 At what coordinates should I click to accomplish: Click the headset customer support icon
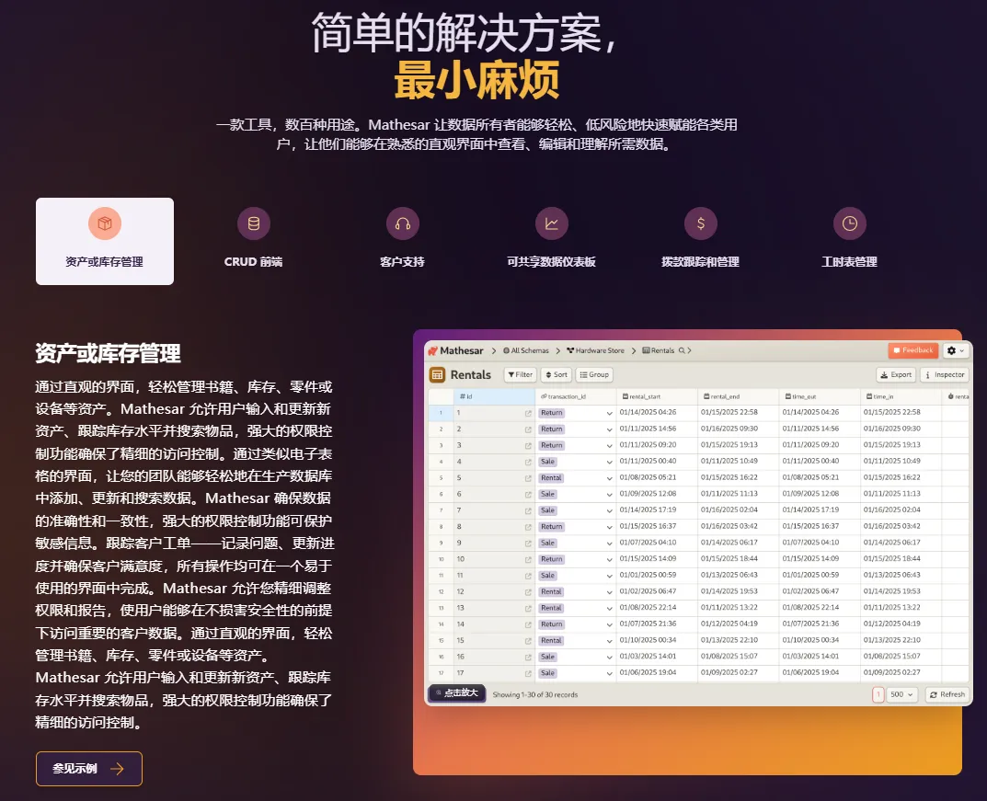click(x=403, y=223)
